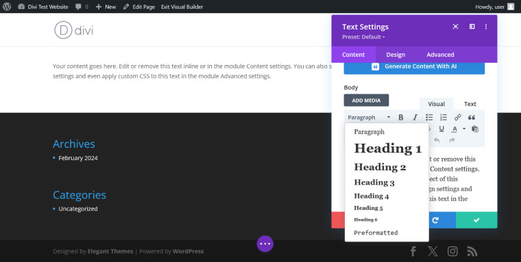The image size is (521, 262).
Task: Select Heading 2 format
Action: pyautogui.click(x=387, y=167)
